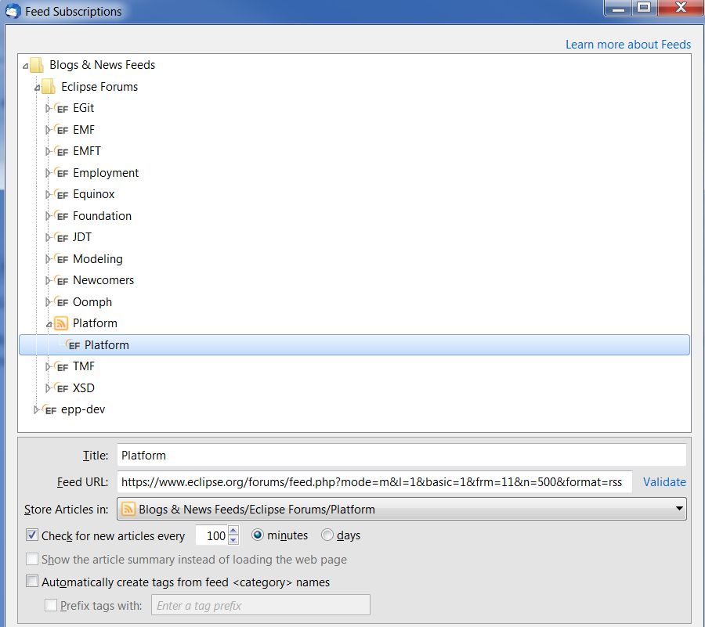Select the days radio button
The width and height of the screenshot is (705, 627).
[x=327, y=535]
